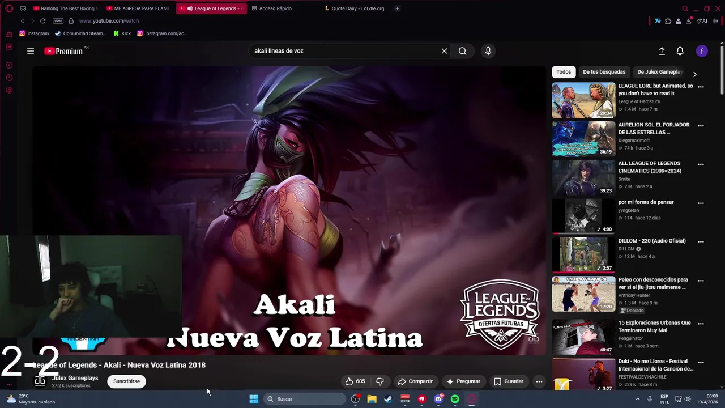The height and width of the screenshot is (408, 725).
Task: Open Windows Start menu
Action: click(x=254, y=399)
